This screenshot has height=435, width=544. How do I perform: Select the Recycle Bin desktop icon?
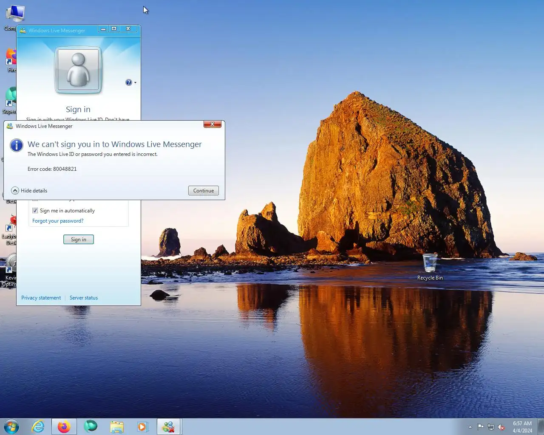click(430, 267)
